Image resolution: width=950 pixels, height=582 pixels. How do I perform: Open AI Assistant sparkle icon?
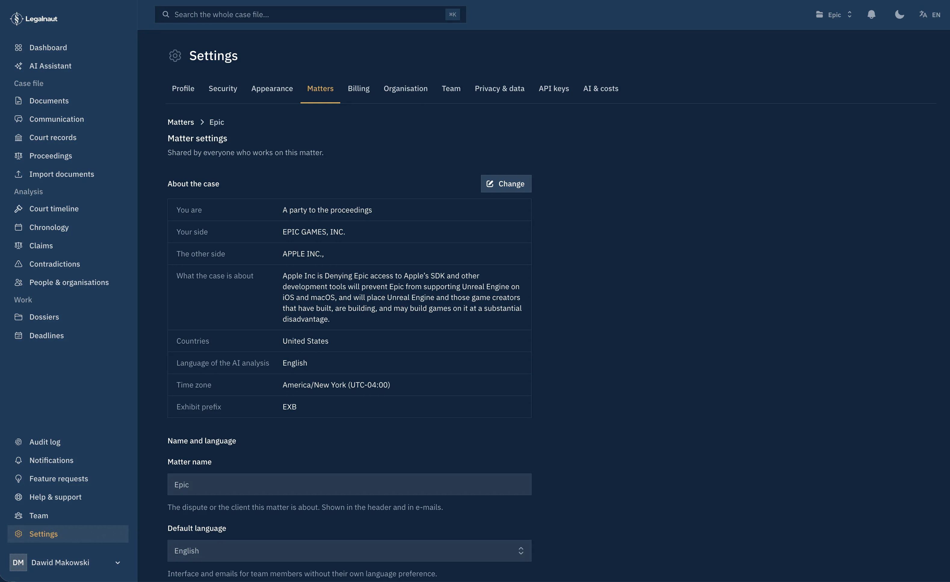click(x=18, y=66)
